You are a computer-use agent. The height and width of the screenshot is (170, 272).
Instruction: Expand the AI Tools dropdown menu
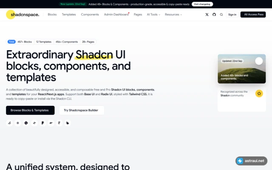[153, 14]
